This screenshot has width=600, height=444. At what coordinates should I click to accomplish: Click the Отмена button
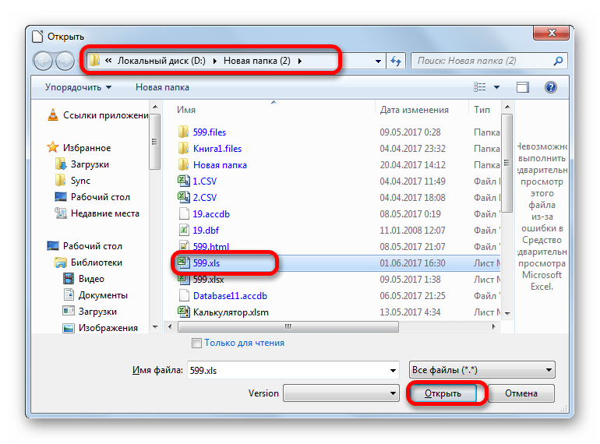click(521, 393)
